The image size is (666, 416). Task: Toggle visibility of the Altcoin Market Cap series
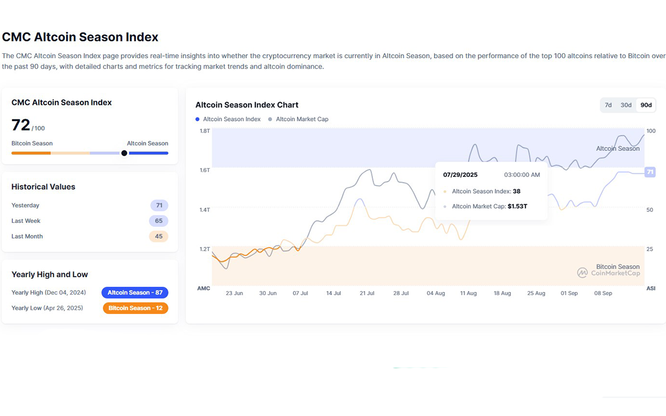pyautogui.click(x=298, y=119)
